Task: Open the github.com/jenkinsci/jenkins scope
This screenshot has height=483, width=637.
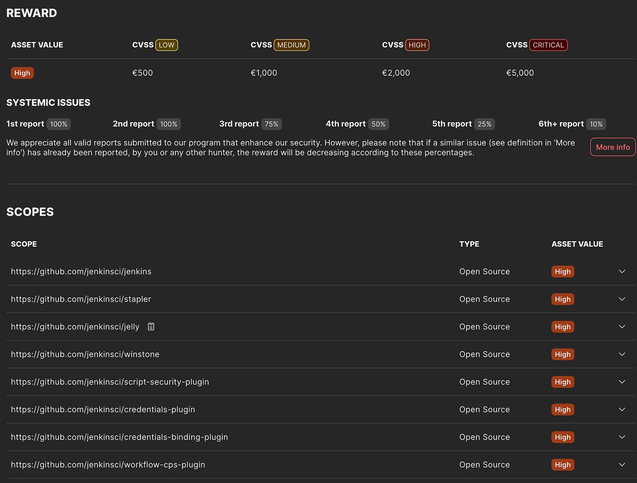Action: pyautogui.click(x=81, y=271)
